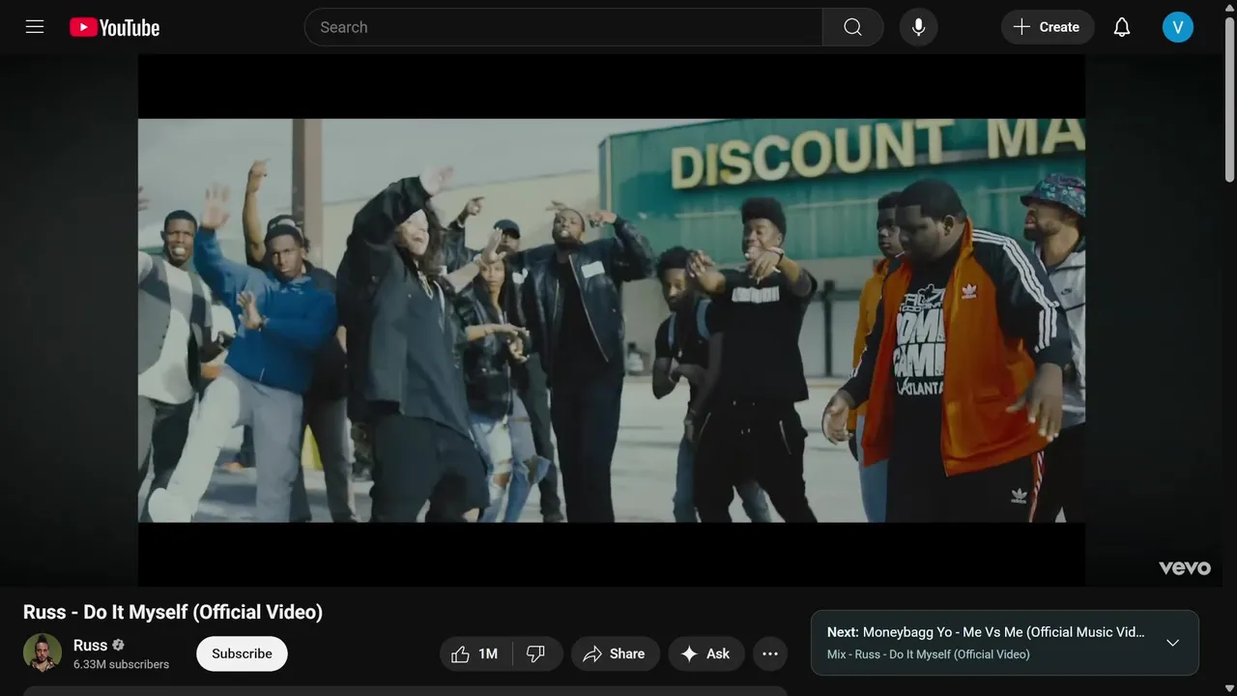Viewport: 1237px width, 696px height.
Task: Click the Search input field
Action: click(563, 27)
